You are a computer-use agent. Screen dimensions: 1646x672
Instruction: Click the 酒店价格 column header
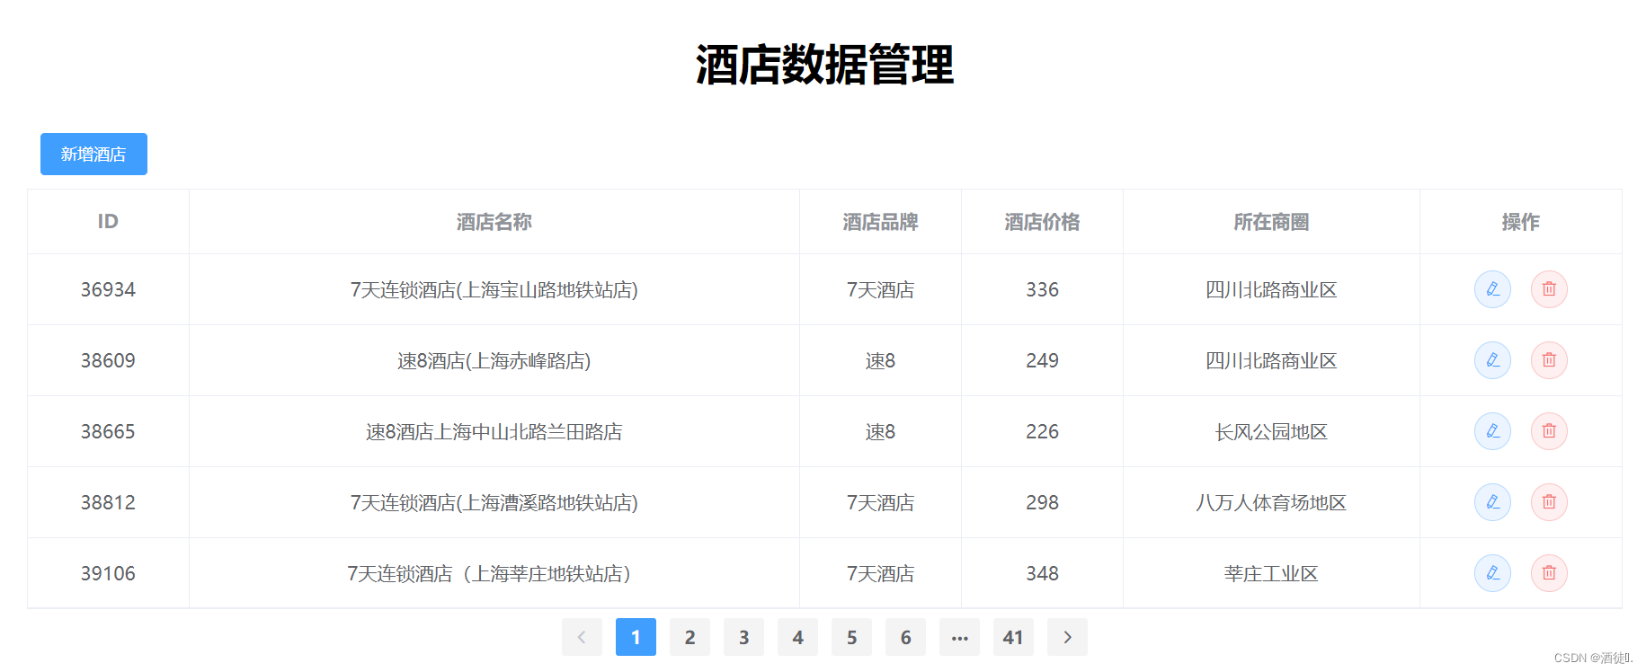point(1043,222)
